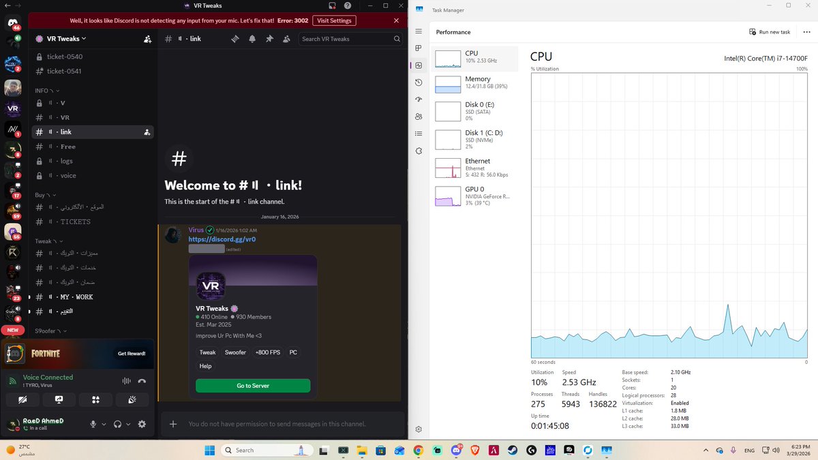The width and height of the screenshot is (818, 460).
Task: Open noise suppression waveform icon in voice panel
Action: (125, 381)
